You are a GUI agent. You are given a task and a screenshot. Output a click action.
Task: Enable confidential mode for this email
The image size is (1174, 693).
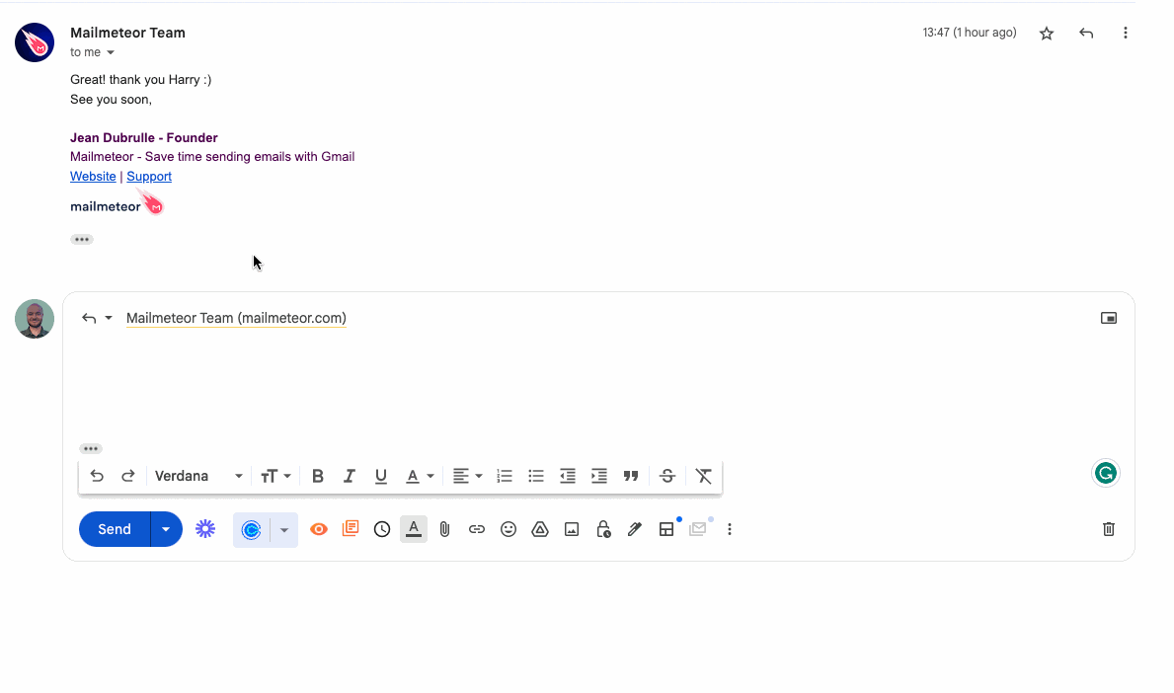603,528
